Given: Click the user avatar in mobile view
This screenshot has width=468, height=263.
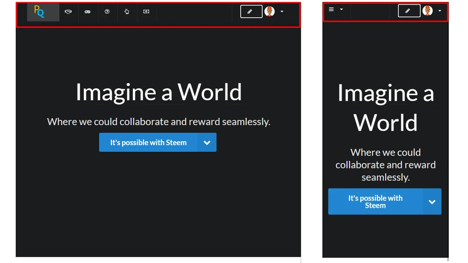Looking at the screenshot, I should tap(427, 11).
